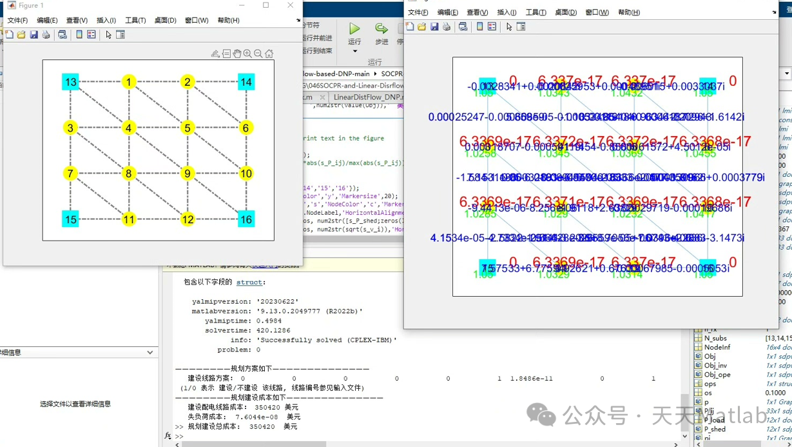Click Open File icon in Figure 1 toolbar
Screen dimensions: 792x447
click(21, 35)
